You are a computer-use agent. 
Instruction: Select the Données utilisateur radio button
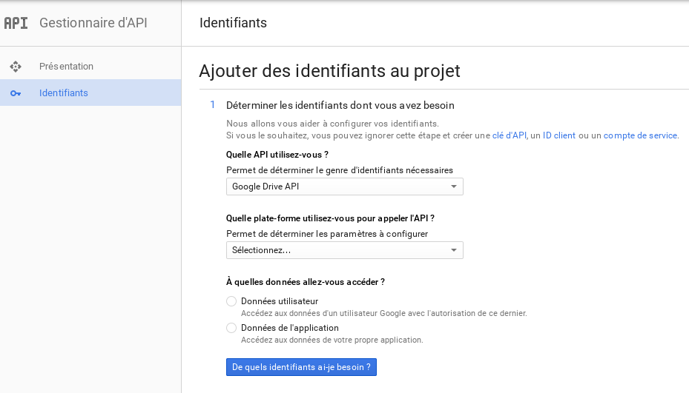pyautogui.click(x=231, y=301)
